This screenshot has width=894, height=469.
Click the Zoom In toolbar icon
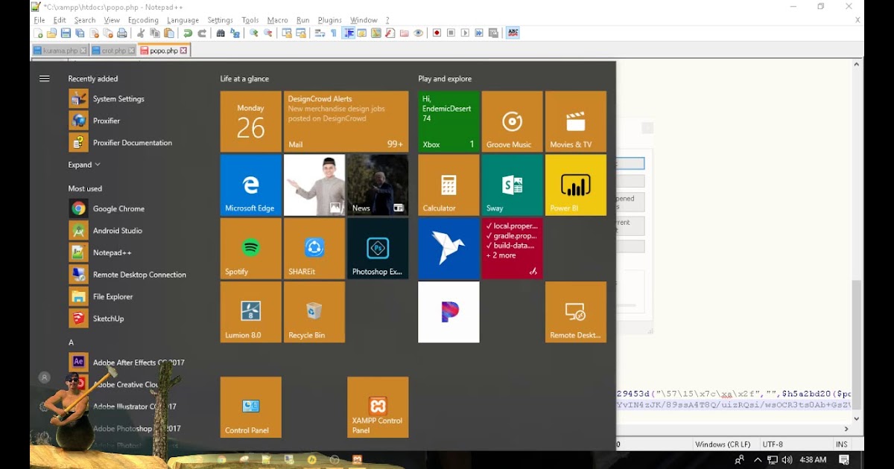(x=253, y=33)
